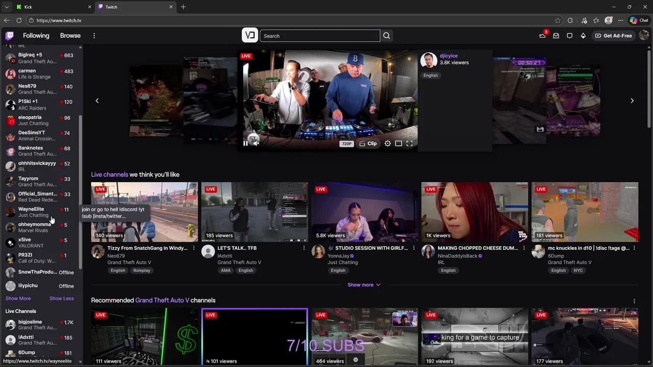
Task: Click the Twitch search input field
Action: [x=320, y=36]
